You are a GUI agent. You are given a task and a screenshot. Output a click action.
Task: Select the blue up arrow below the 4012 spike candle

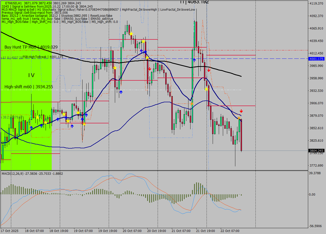pyautogui.click(x=194, y=60)
